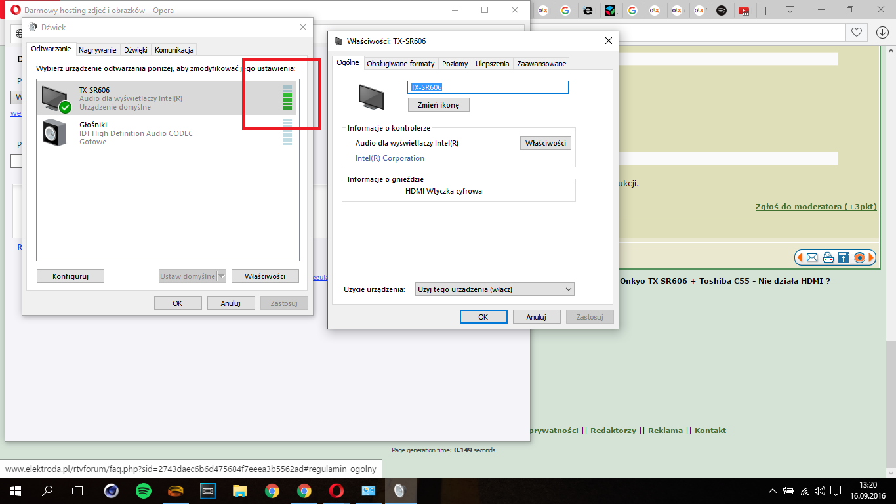Open the Windows Start menu
Viewport: 896px width, 504px height.
(x=16, y=491)
